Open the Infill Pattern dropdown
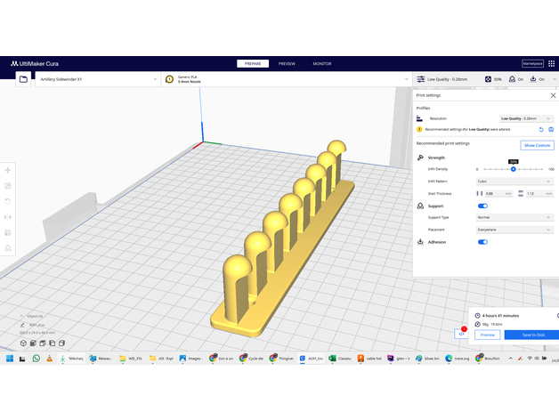 515,181
